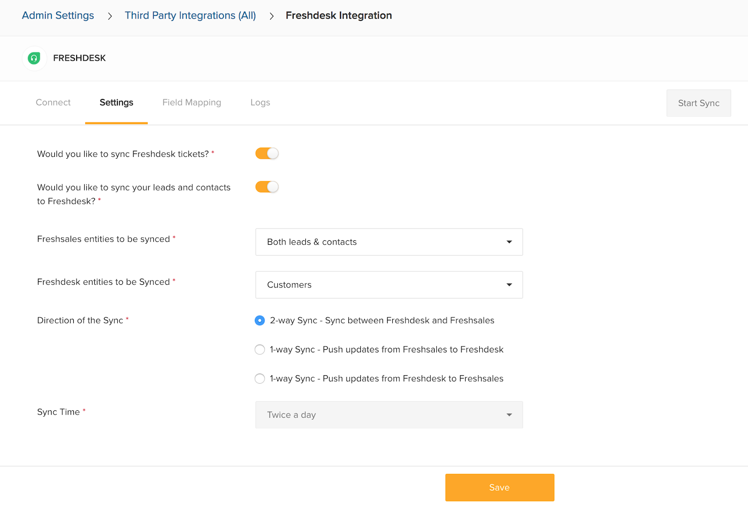Image resolution: width=748 pixels, height=513 pixels.
Task: Expand the Customers entities dropdown
Action: point(389,285)
